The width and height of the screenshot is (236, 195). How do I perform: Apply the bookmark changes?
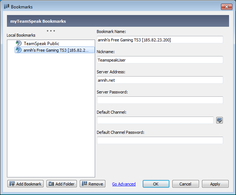[215, 184]
